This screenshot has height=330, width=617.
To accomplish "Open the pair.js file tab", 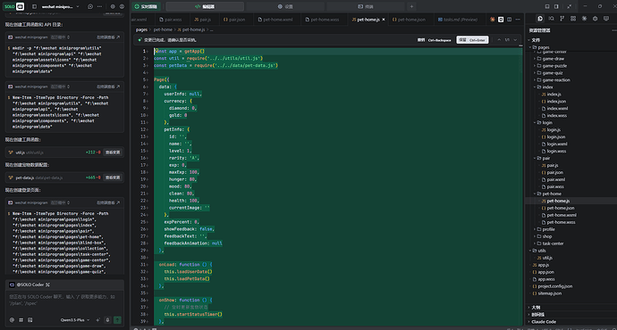I will 203,20.
